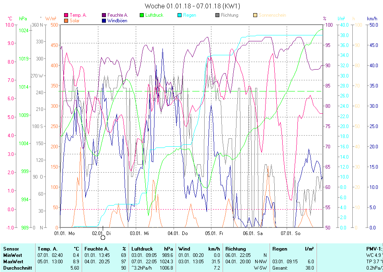The image size is (383, 272).
Task: Select the purple Feuchte A. legend swatch
Action: point(104,15)
